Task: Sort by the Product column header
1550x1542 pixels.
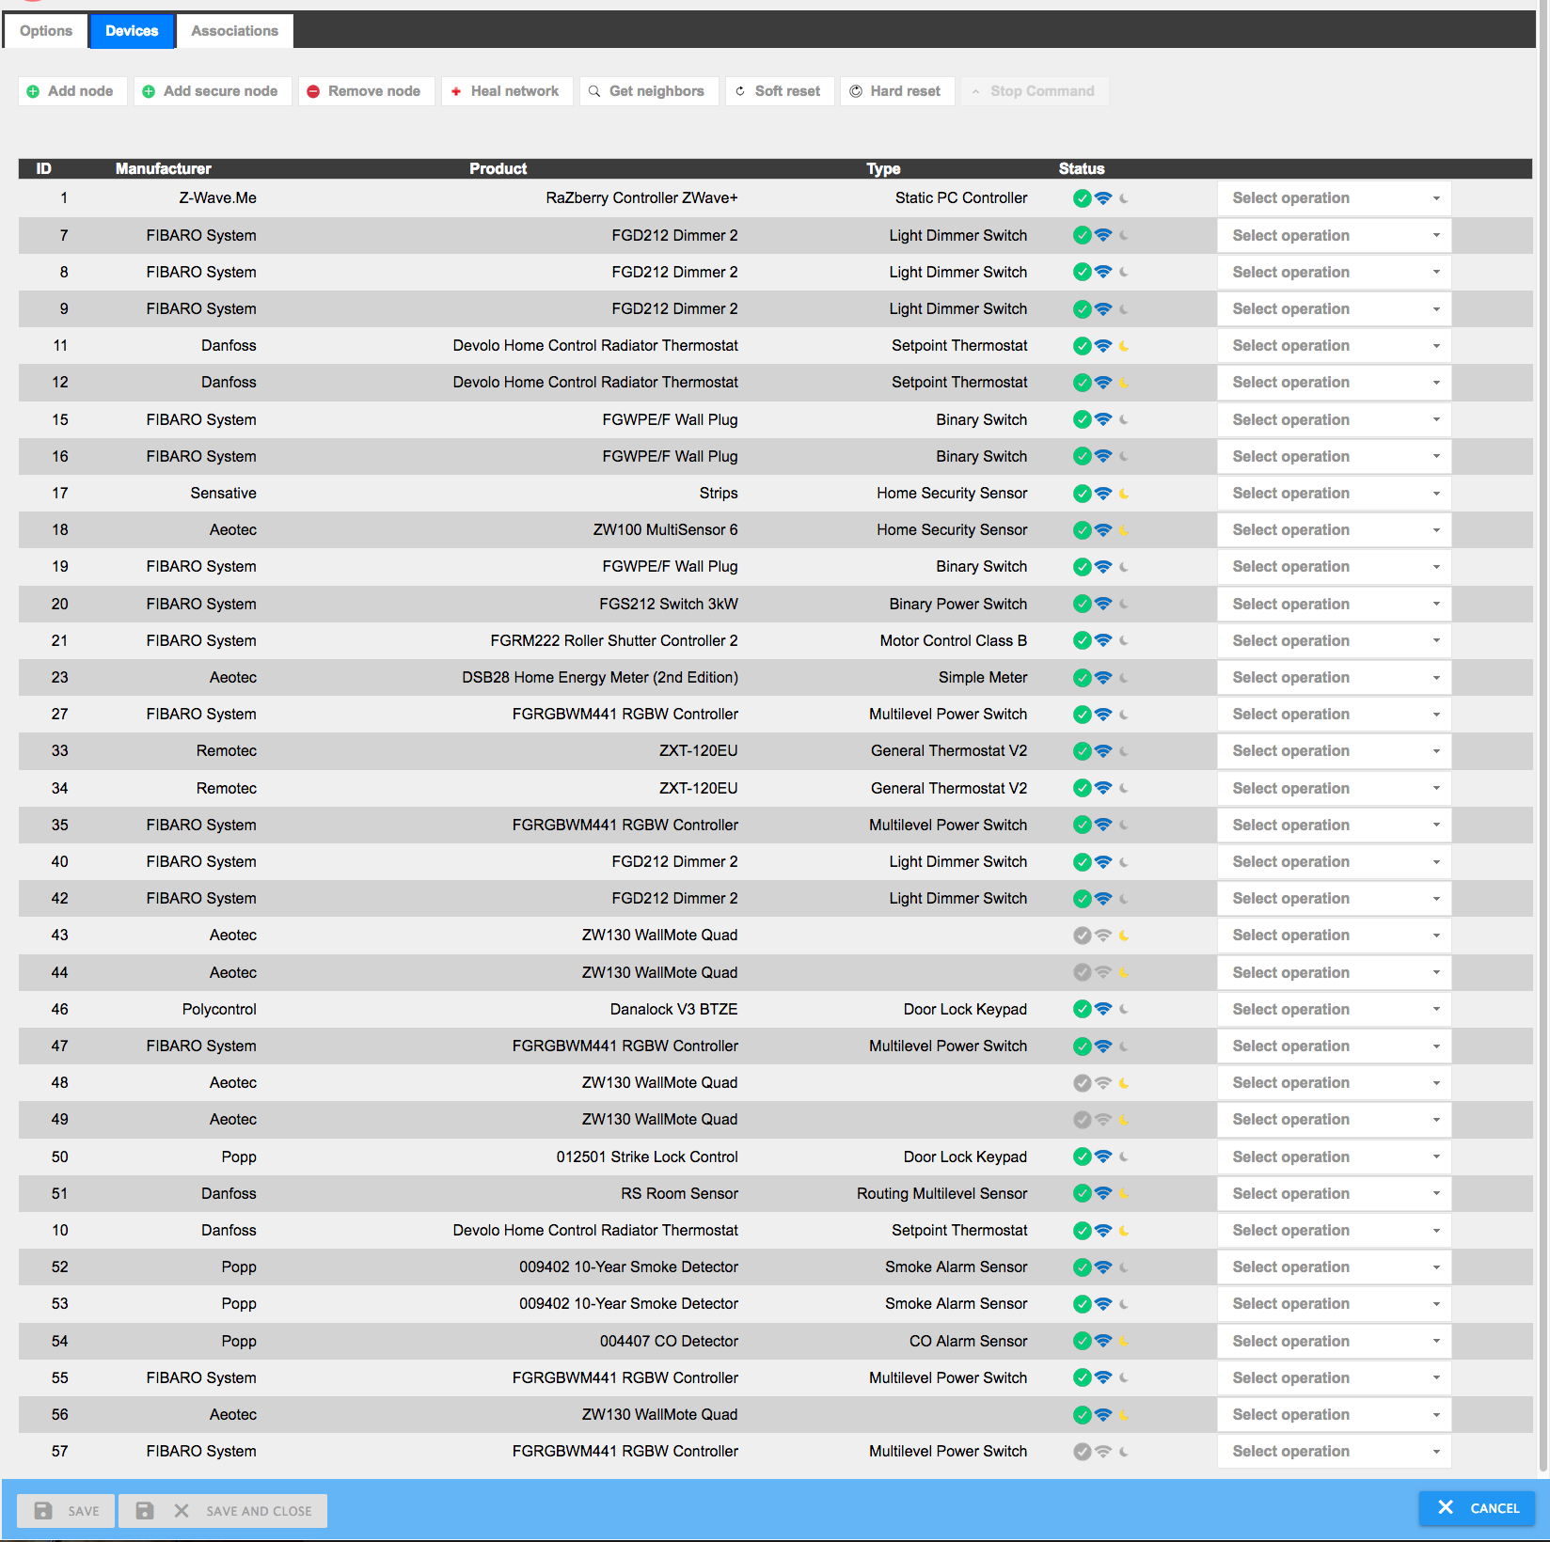Action: coord(498,169)
